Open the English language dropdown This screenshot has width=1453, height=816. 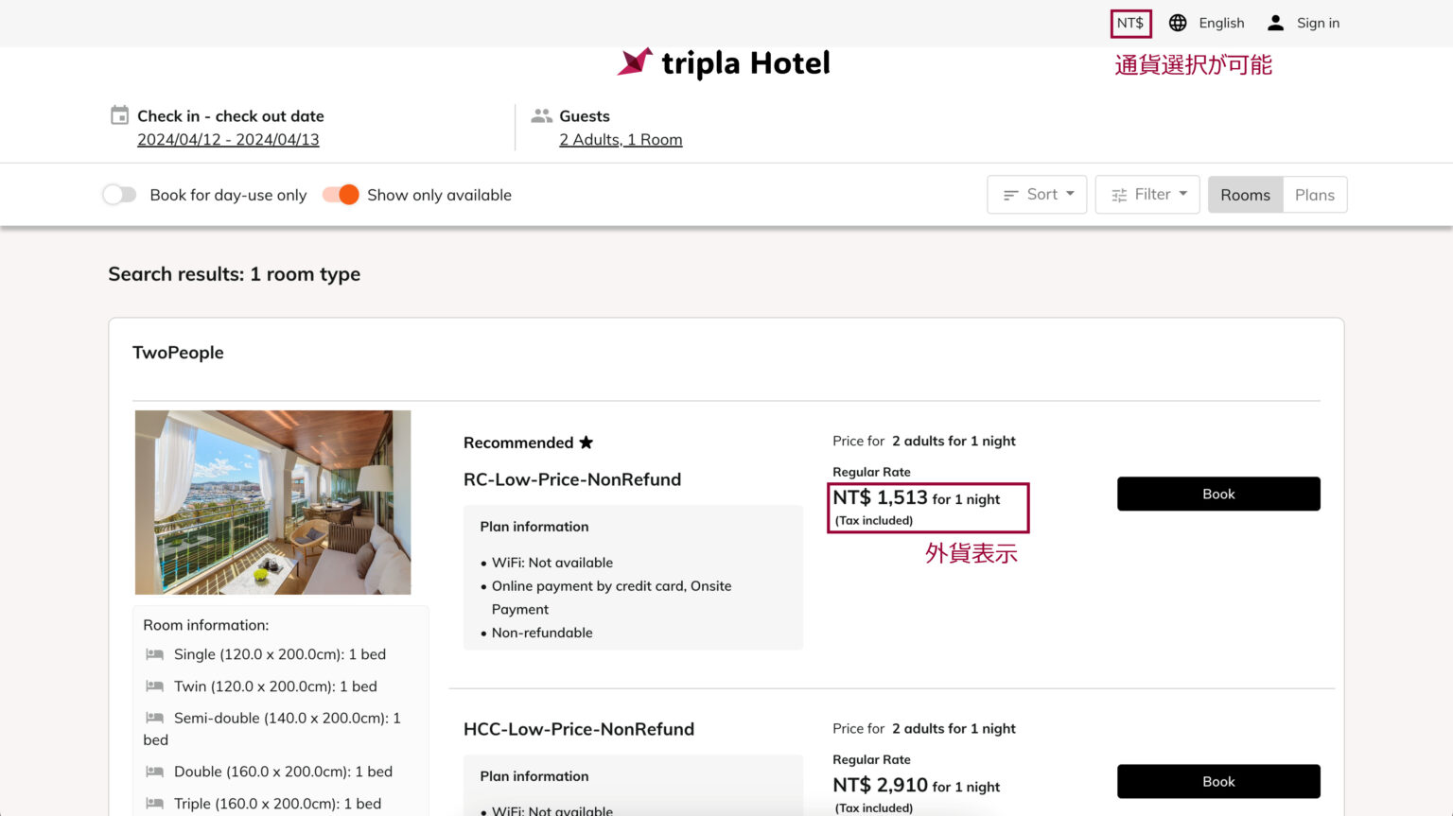[1220, 22]
